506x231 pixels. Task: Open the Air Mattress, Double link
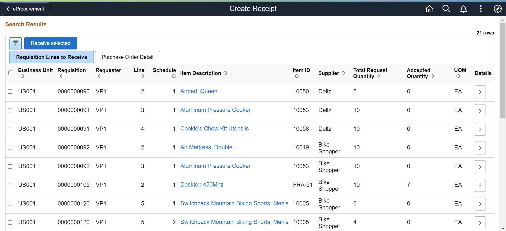click(206, 147)
